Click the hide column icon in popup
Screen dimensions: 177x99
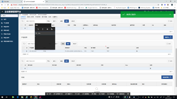52,29
